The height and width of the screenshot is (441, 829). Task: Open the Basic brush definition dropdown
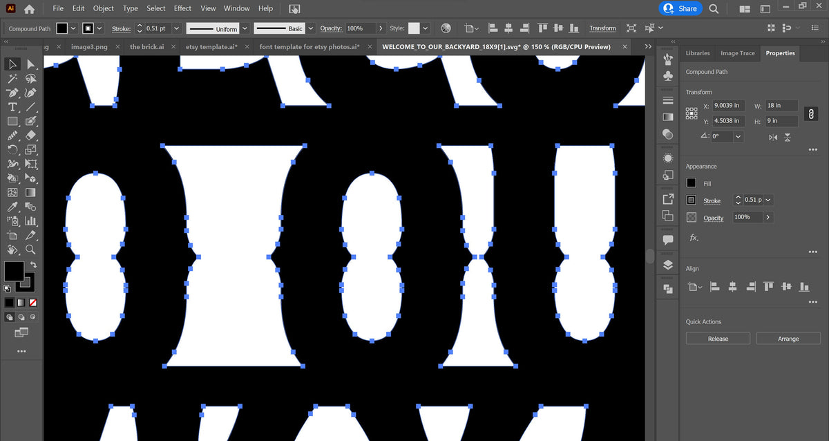(x=310, y=28)
